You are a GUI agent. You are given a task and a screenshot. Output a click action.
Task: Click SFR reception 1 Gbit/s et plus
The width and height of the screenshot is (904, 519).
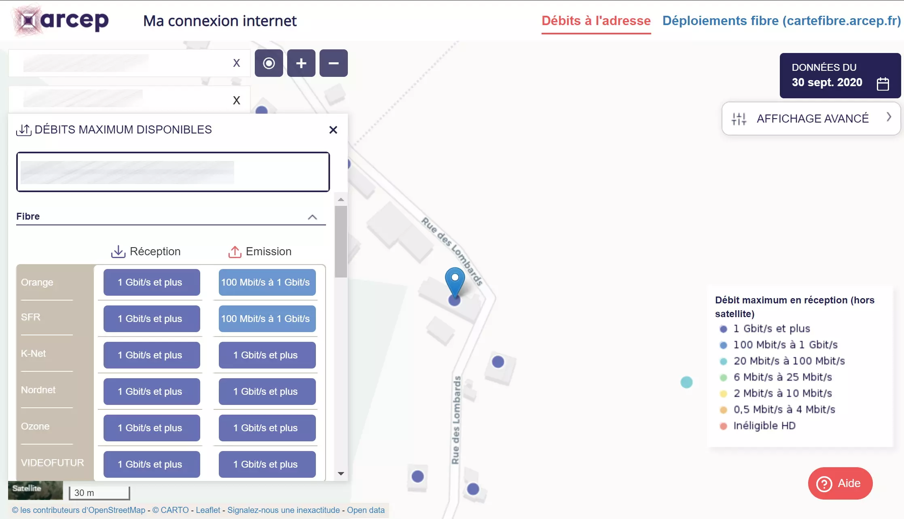152,319
